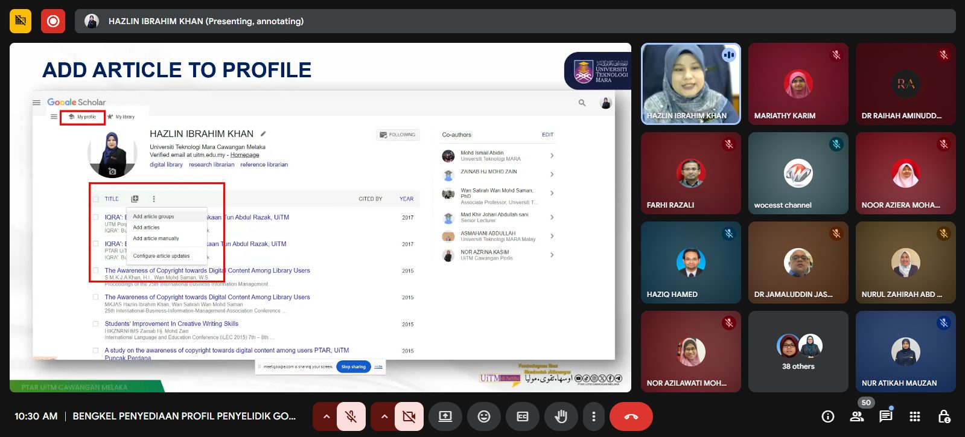Open the chat panel icon
This screenshot has height=437, width=965.
[885, 416]
